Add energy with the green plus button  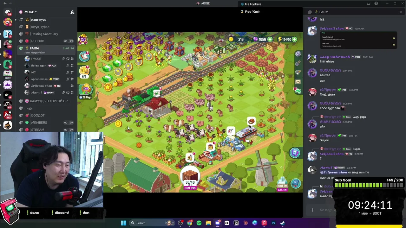click(294, 40)
